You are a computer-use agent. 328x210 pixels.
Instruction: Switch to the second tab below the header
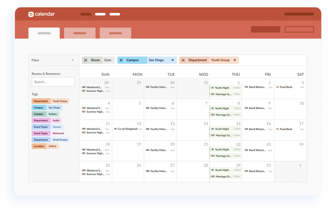pyautogui.click(x=80, y=33)
